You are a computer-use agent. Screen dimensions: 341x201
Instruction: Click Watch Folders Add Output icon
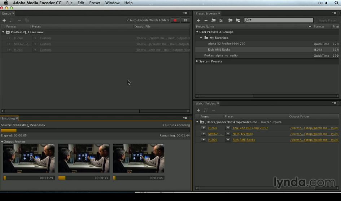[x=206, y=110]
